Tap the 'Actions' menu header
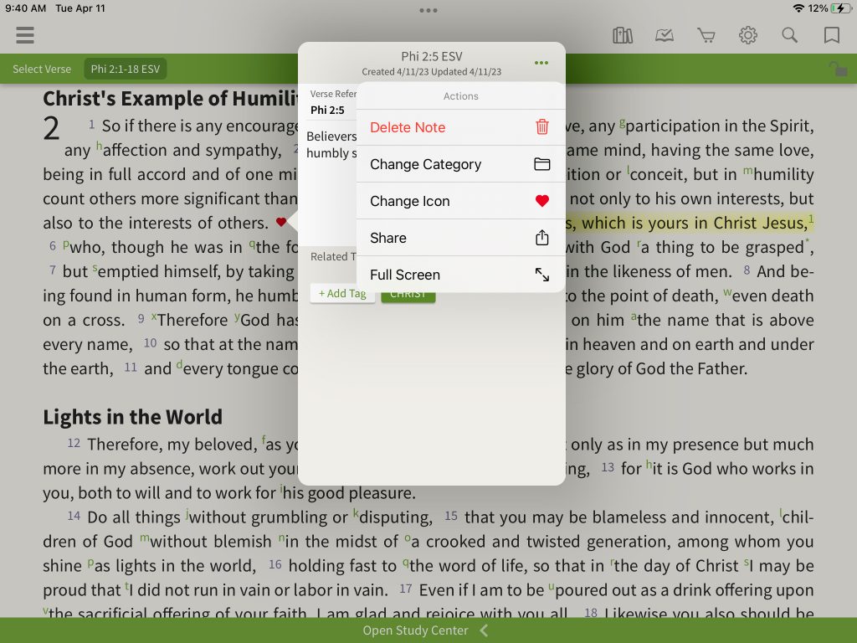 click(x=461, y=96)
